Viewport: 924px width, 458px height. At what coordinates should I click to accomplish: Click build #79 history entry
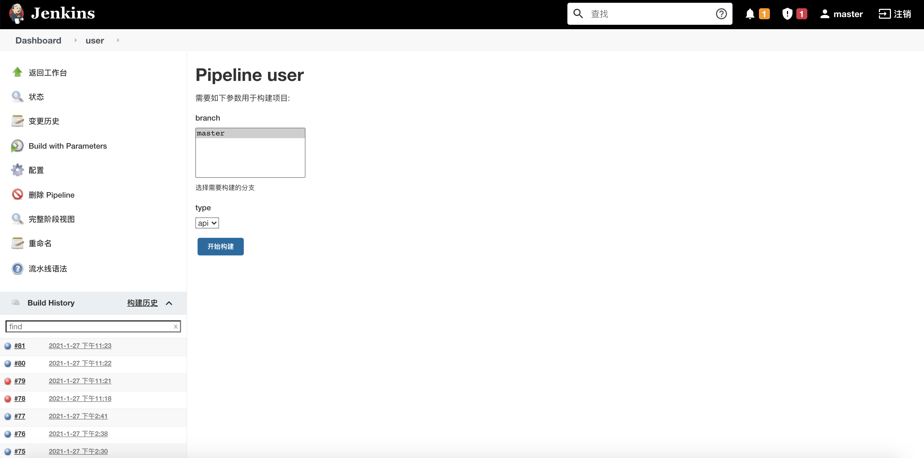20,380
